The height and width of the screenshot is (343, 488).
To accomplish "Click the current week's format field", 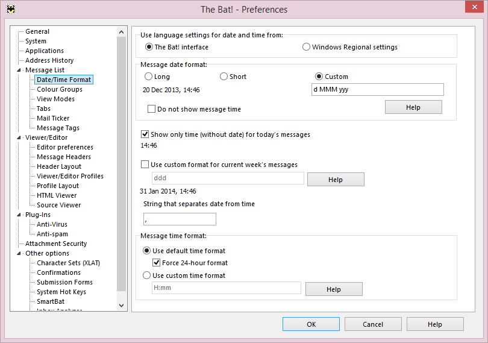I will click(x=228, y=178).
